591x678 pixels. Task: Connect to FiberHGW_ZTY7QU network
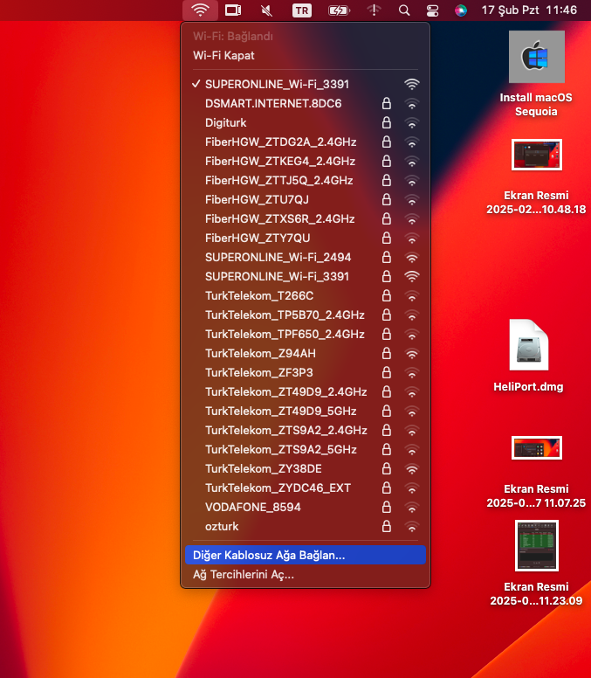[x=306, y=239]
